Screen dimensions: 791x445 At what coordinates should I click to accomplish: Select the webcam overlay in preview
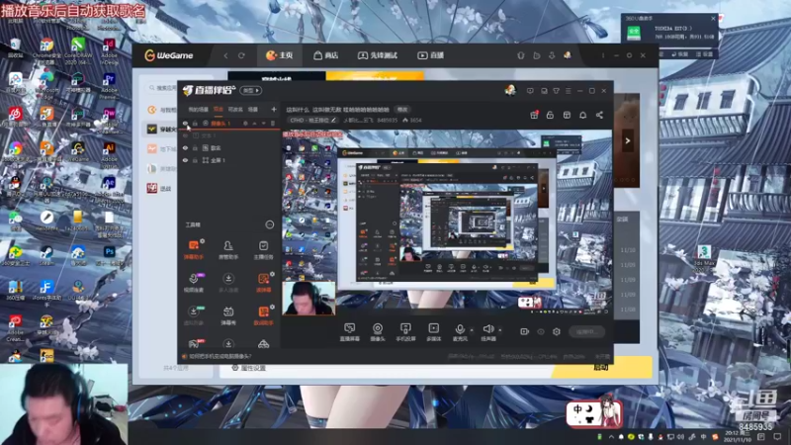(x=308, y=299)
